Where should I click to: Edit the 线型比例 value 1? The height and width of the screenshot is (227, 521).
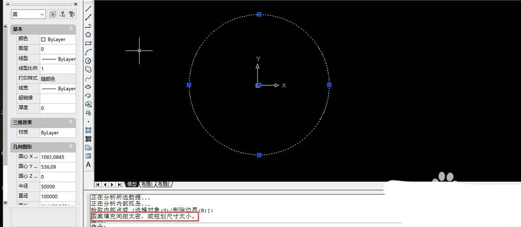(58, 69)
